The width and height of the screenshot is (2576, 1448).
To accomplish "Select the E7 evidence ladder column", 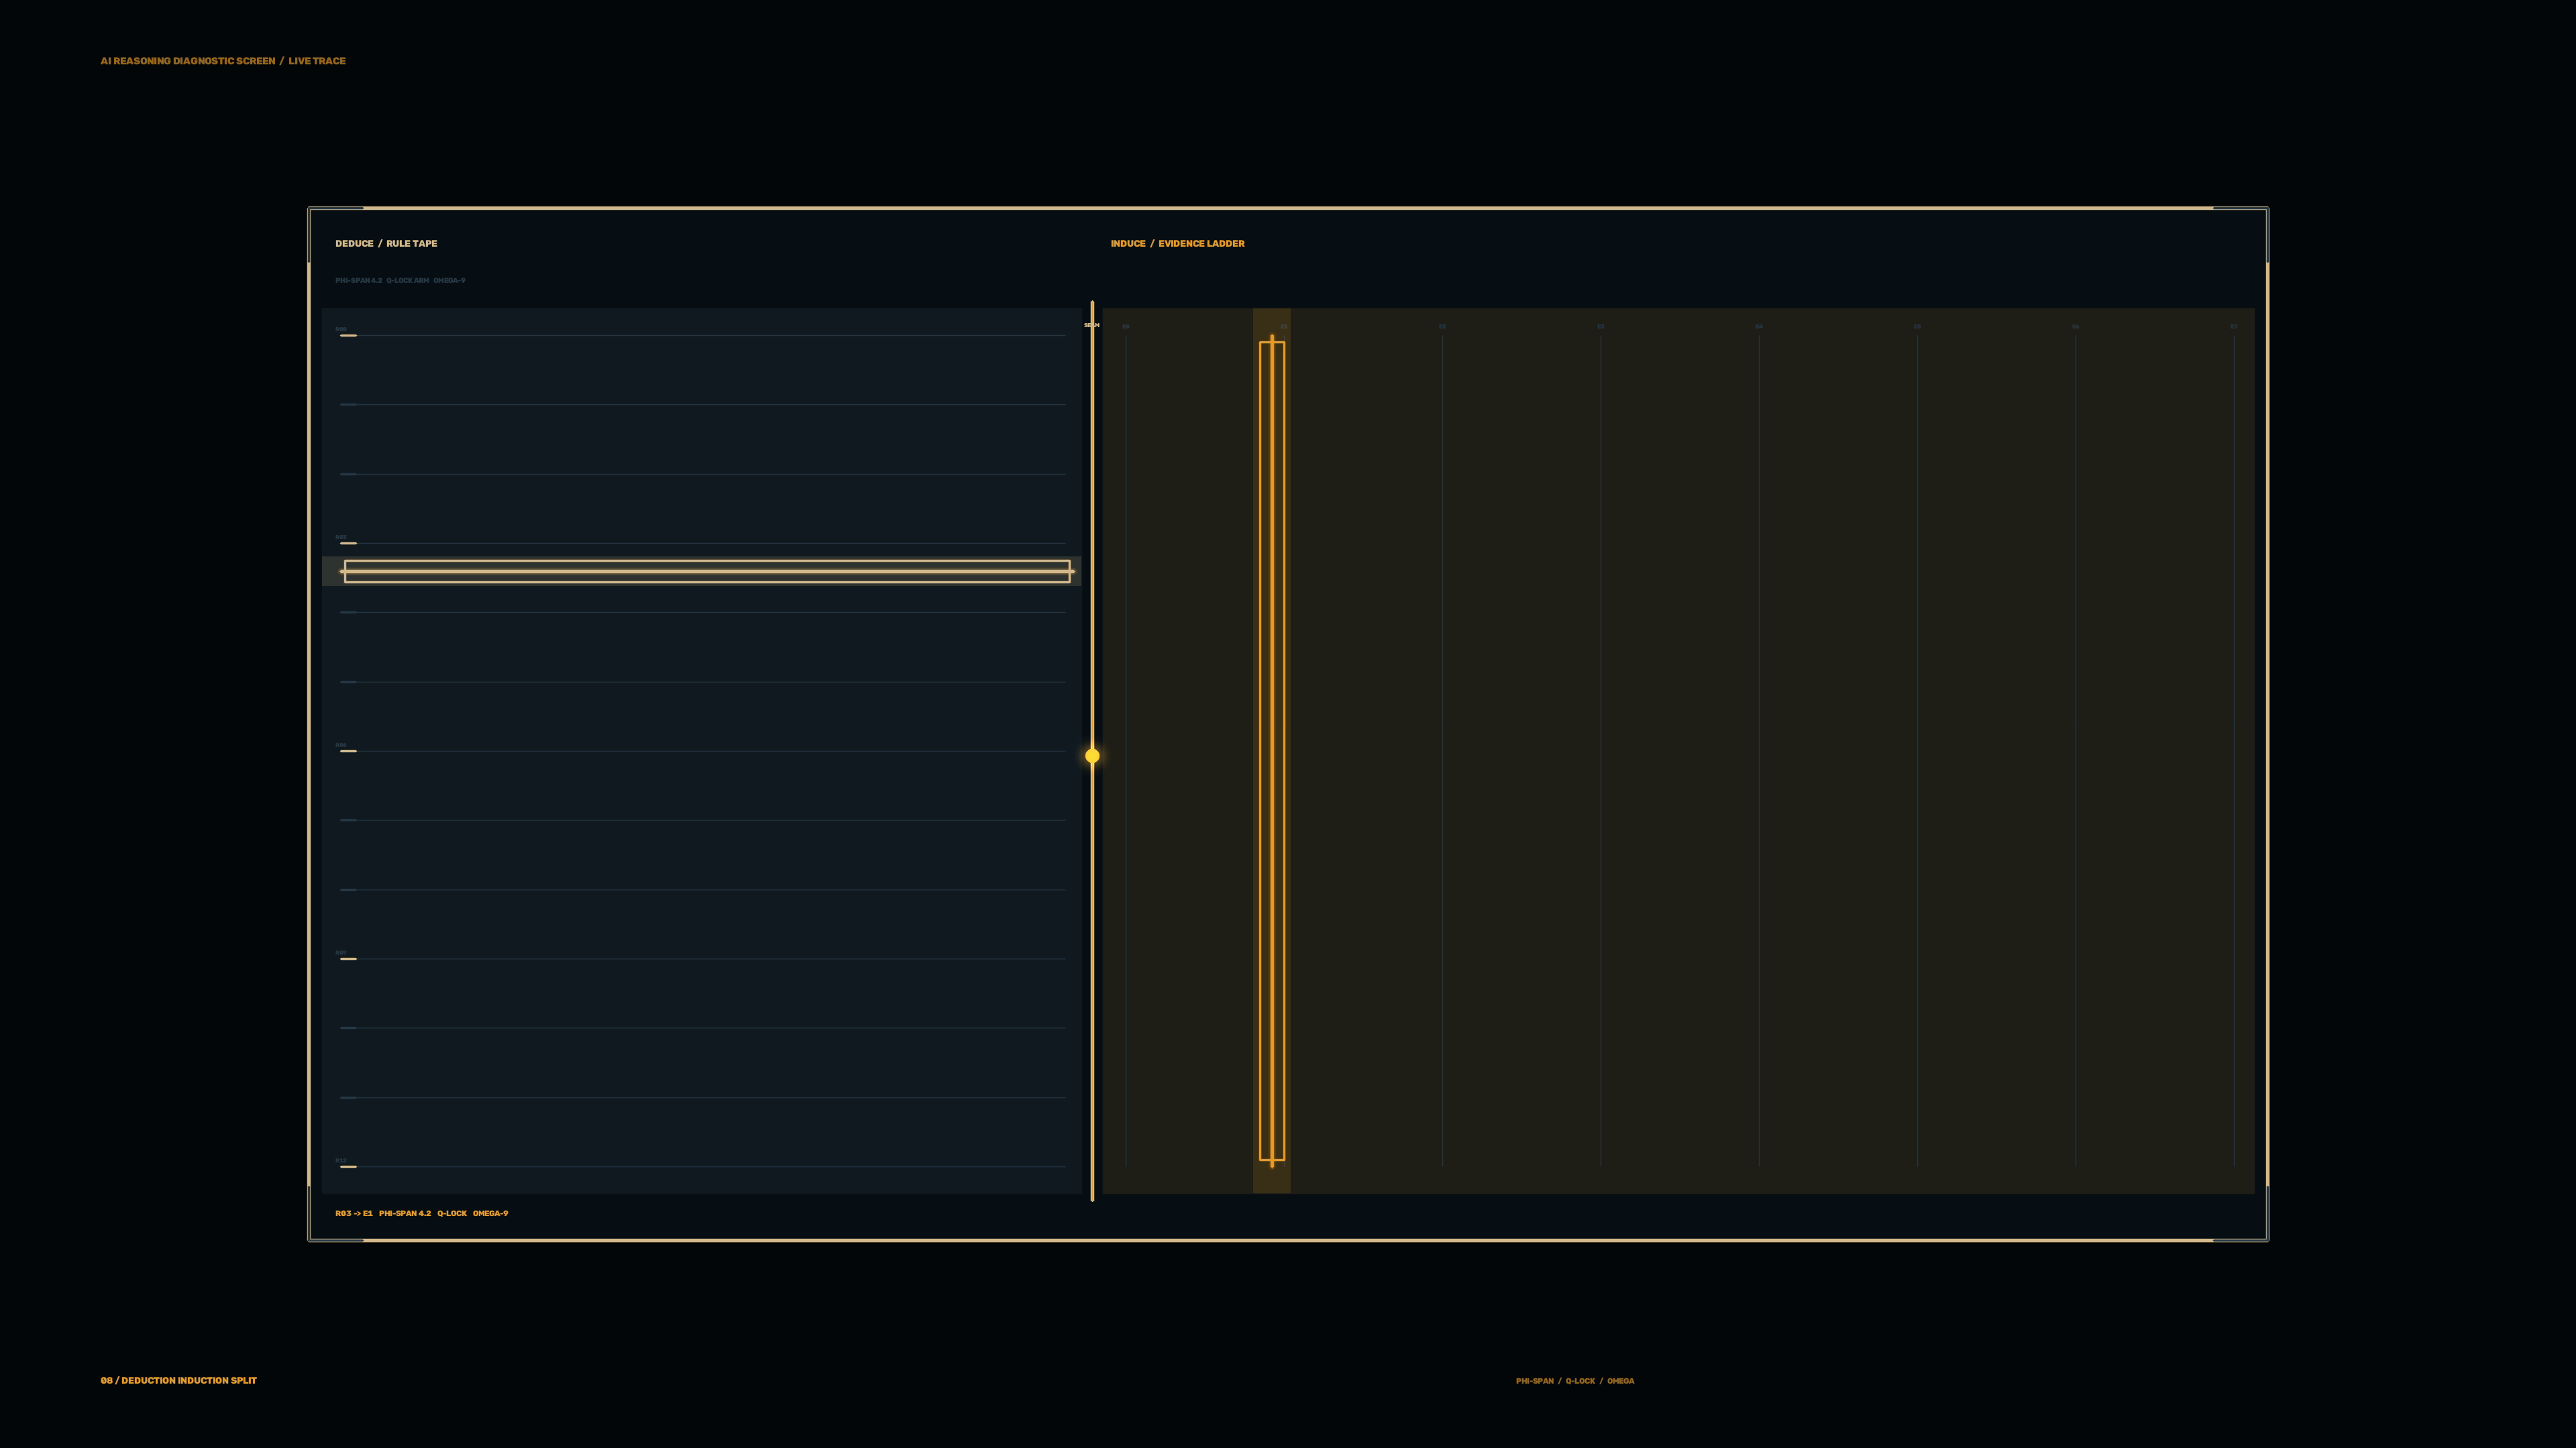I will click(2234, 751).
